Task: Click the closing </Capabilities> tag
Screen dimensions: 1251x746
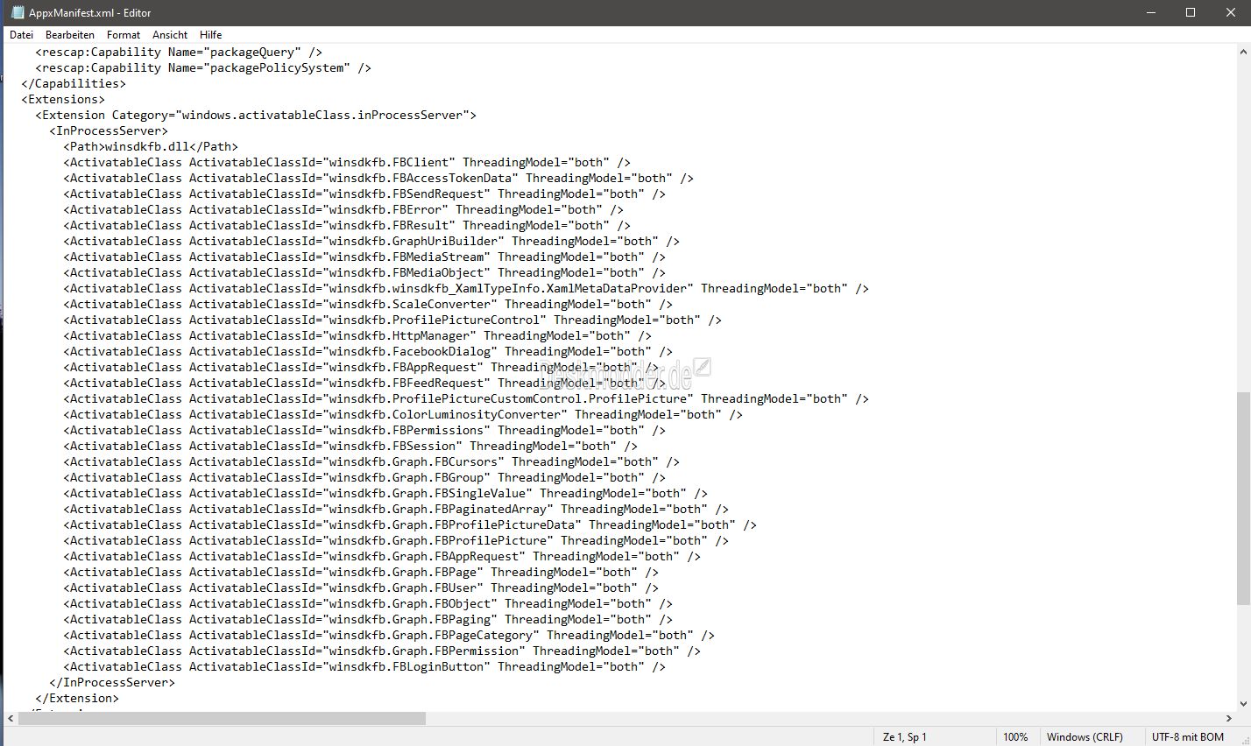Action: coord(74,83)
